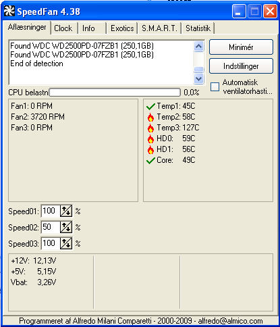Screen dimensions: 280x327
Task: Click the 'HD0: 59C' reading
Action: point(176,139)
